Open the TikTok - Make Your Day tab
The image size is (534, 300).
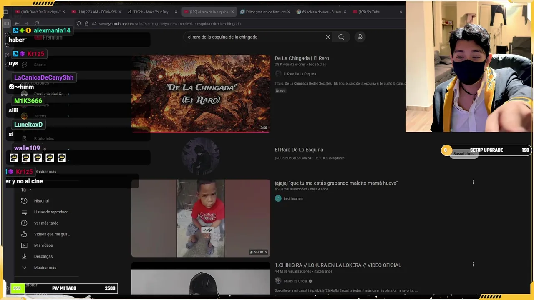point(151,12)
